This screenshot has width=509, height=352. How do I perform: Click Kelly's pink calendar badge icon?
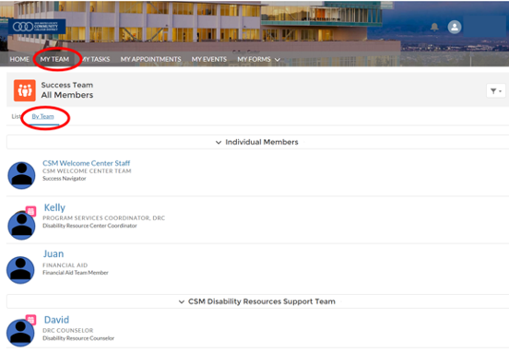30,212
